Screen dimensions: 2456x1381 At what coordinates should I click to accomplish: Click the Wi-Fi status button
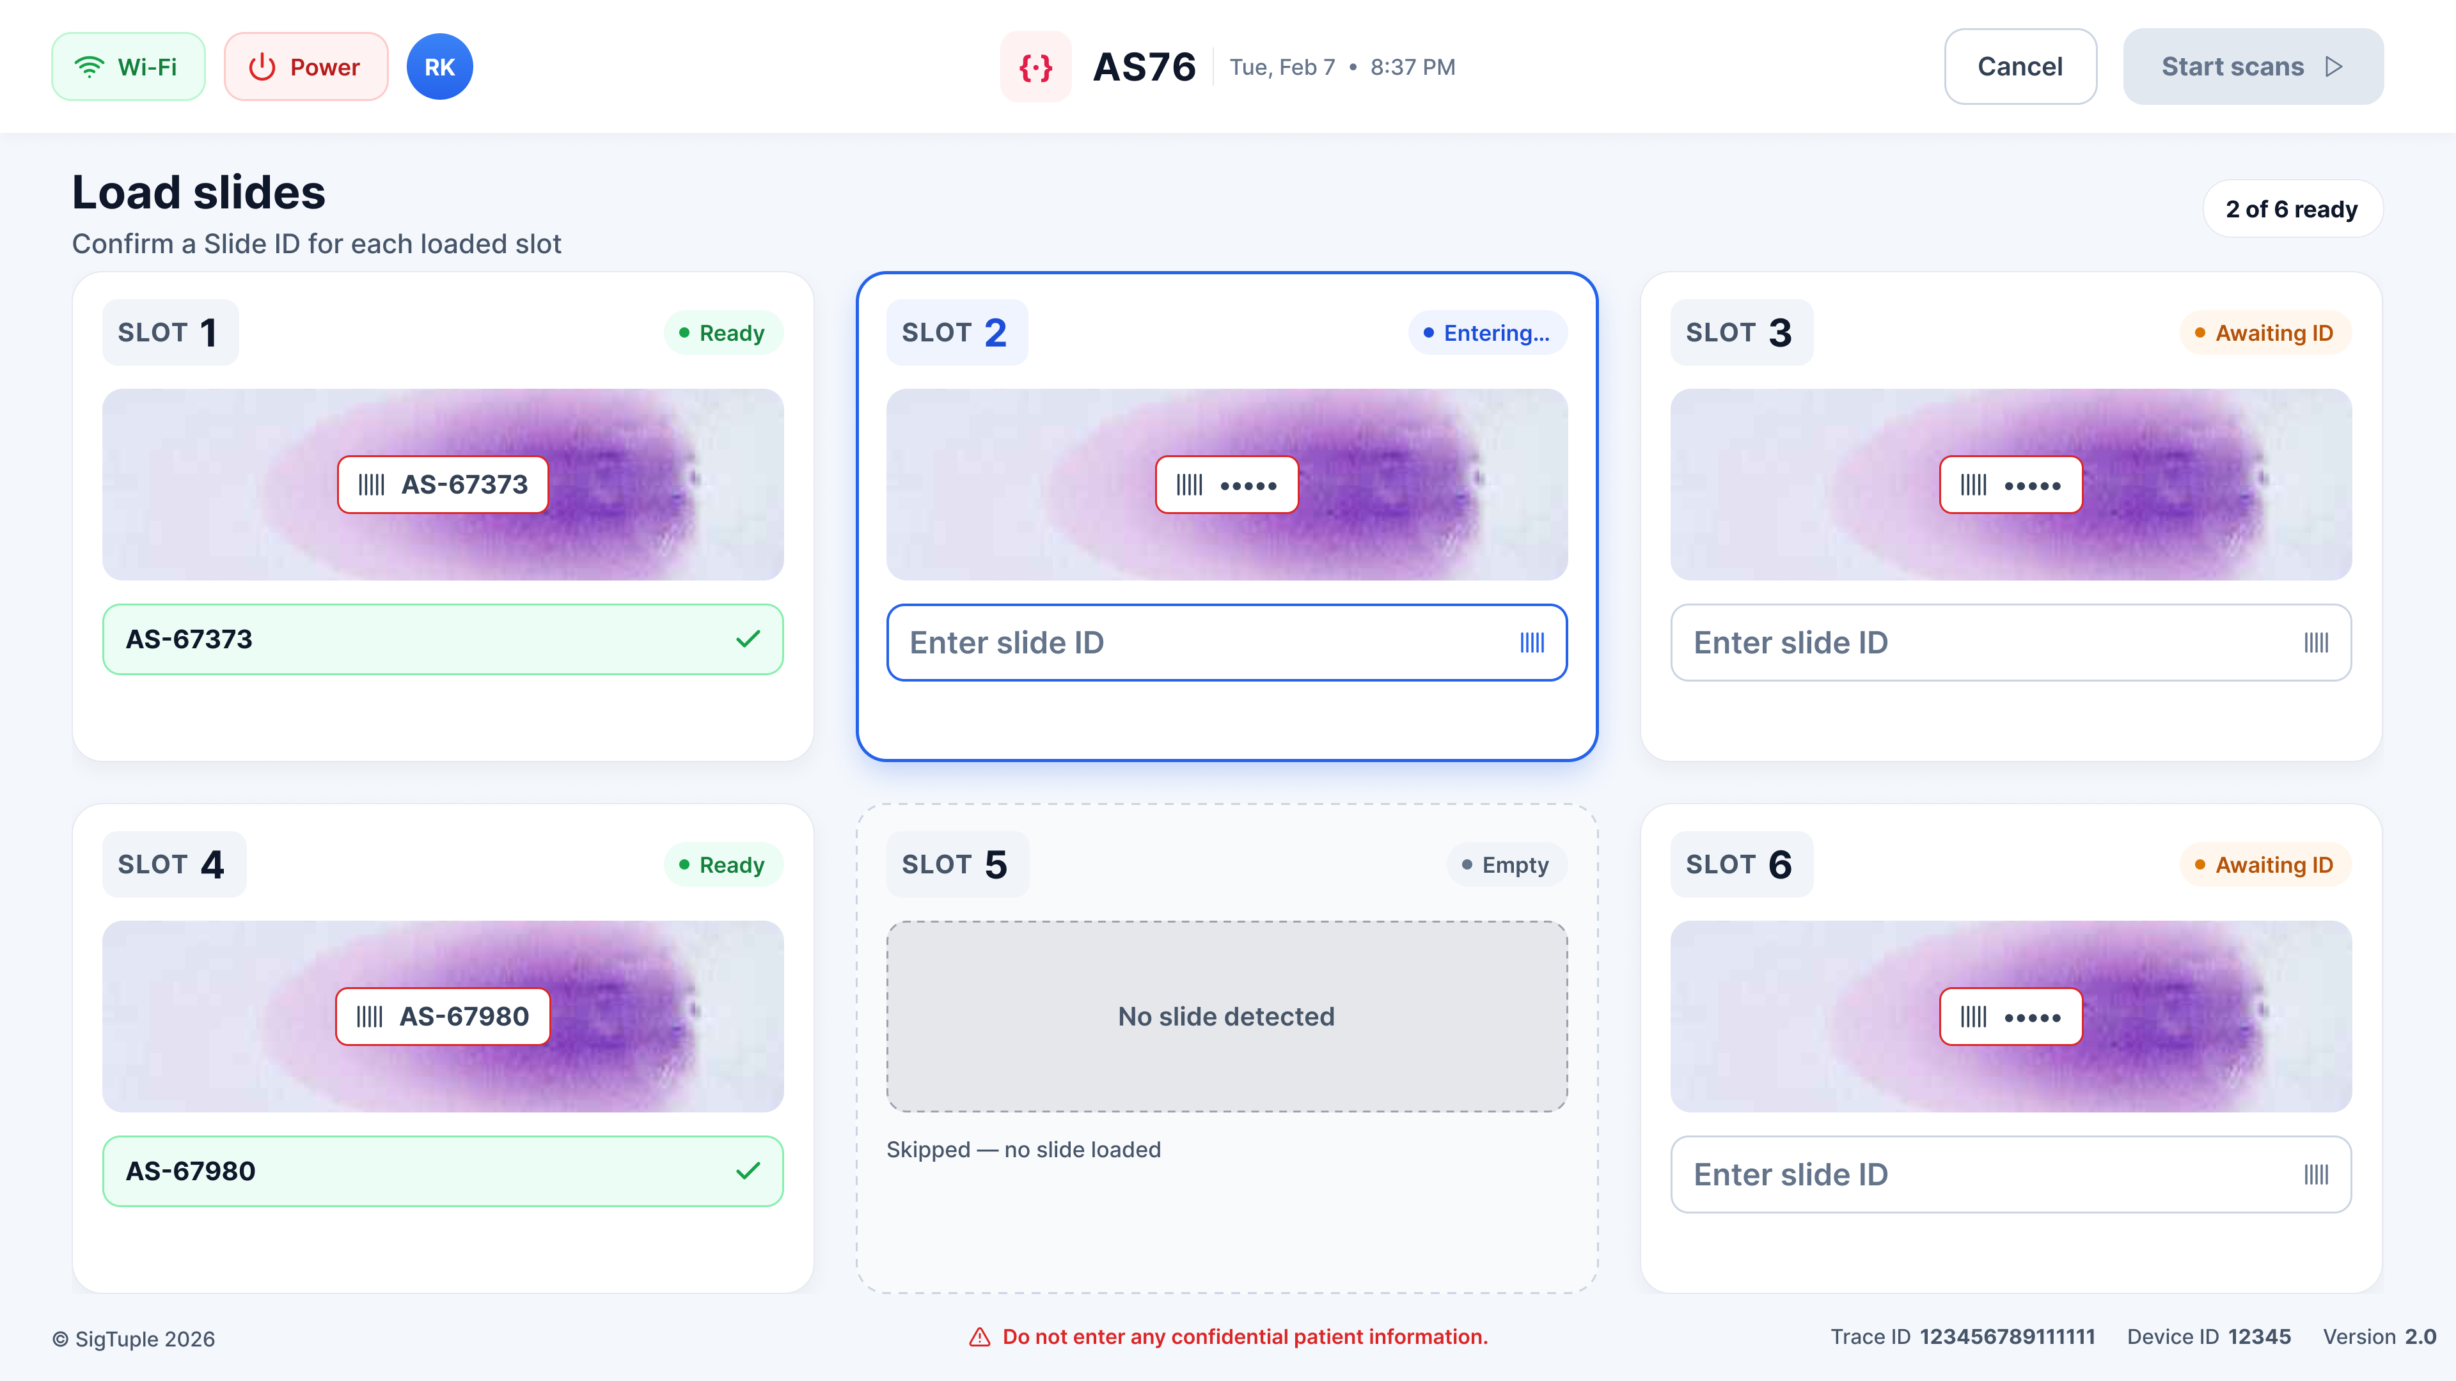[x=128, y=66]
